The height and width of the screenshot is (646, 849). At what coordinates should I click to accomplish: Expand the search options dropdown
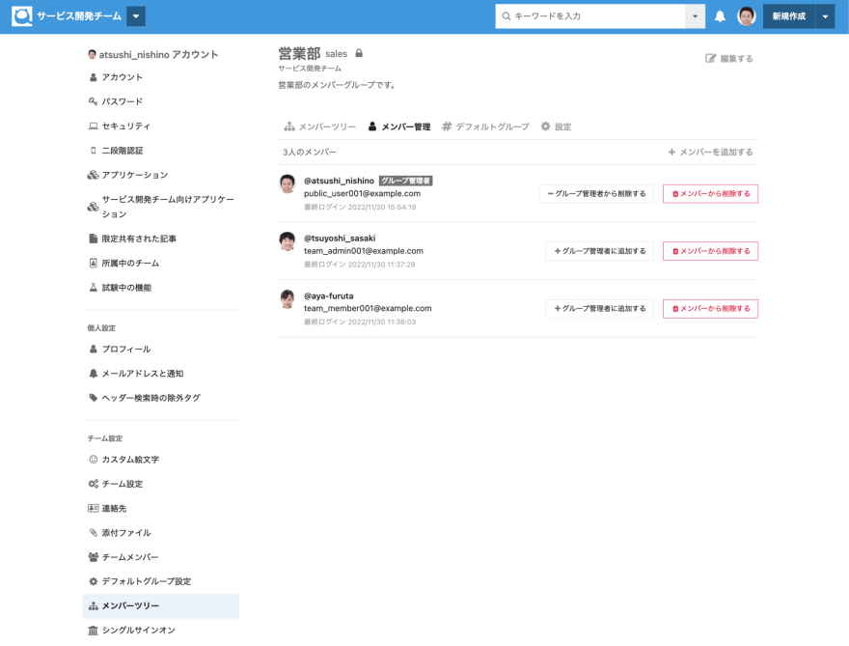pyautogui.click(x=696, y=16)
